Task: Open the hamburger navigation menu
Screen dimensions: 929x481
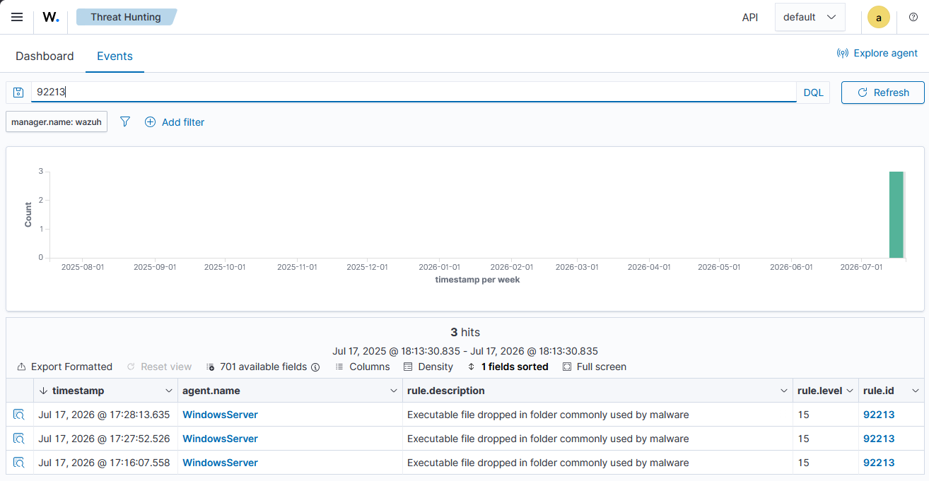Action: click(x=17, y=17)
